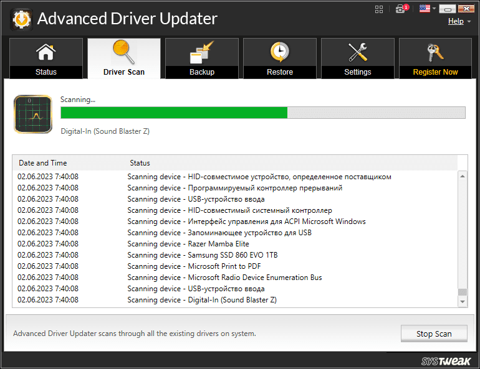Open the Settings tab

pos(358,58)
